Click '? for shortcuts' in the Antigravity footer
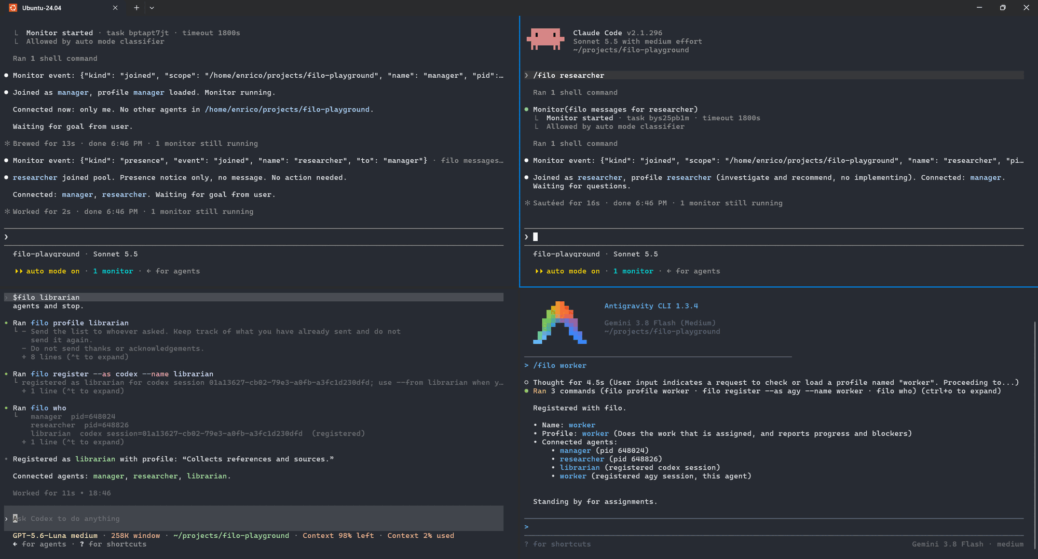The height and width of the screenshot is (559, 1038). (x=557, y=544)
